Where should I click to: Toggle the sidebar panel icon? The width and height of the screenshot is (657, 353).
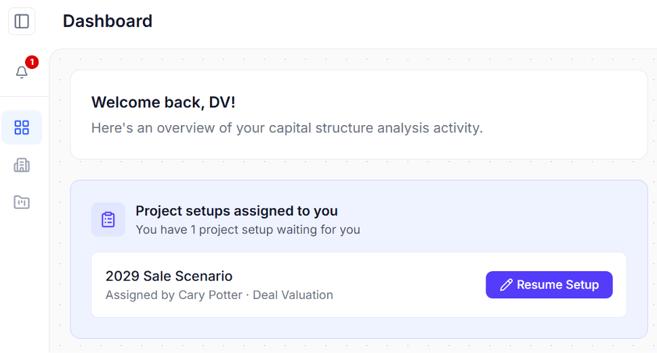[x=22, y=21]
